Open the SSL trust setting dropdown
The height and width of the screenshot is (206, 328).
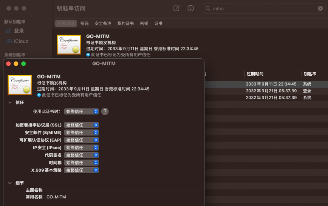point(81,125)
